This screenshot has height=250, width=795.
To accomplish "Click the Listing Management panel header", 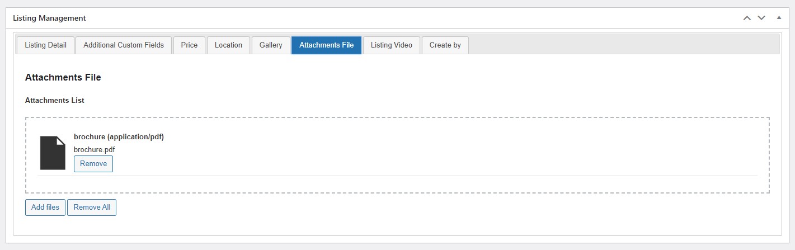I will (49, 18).
